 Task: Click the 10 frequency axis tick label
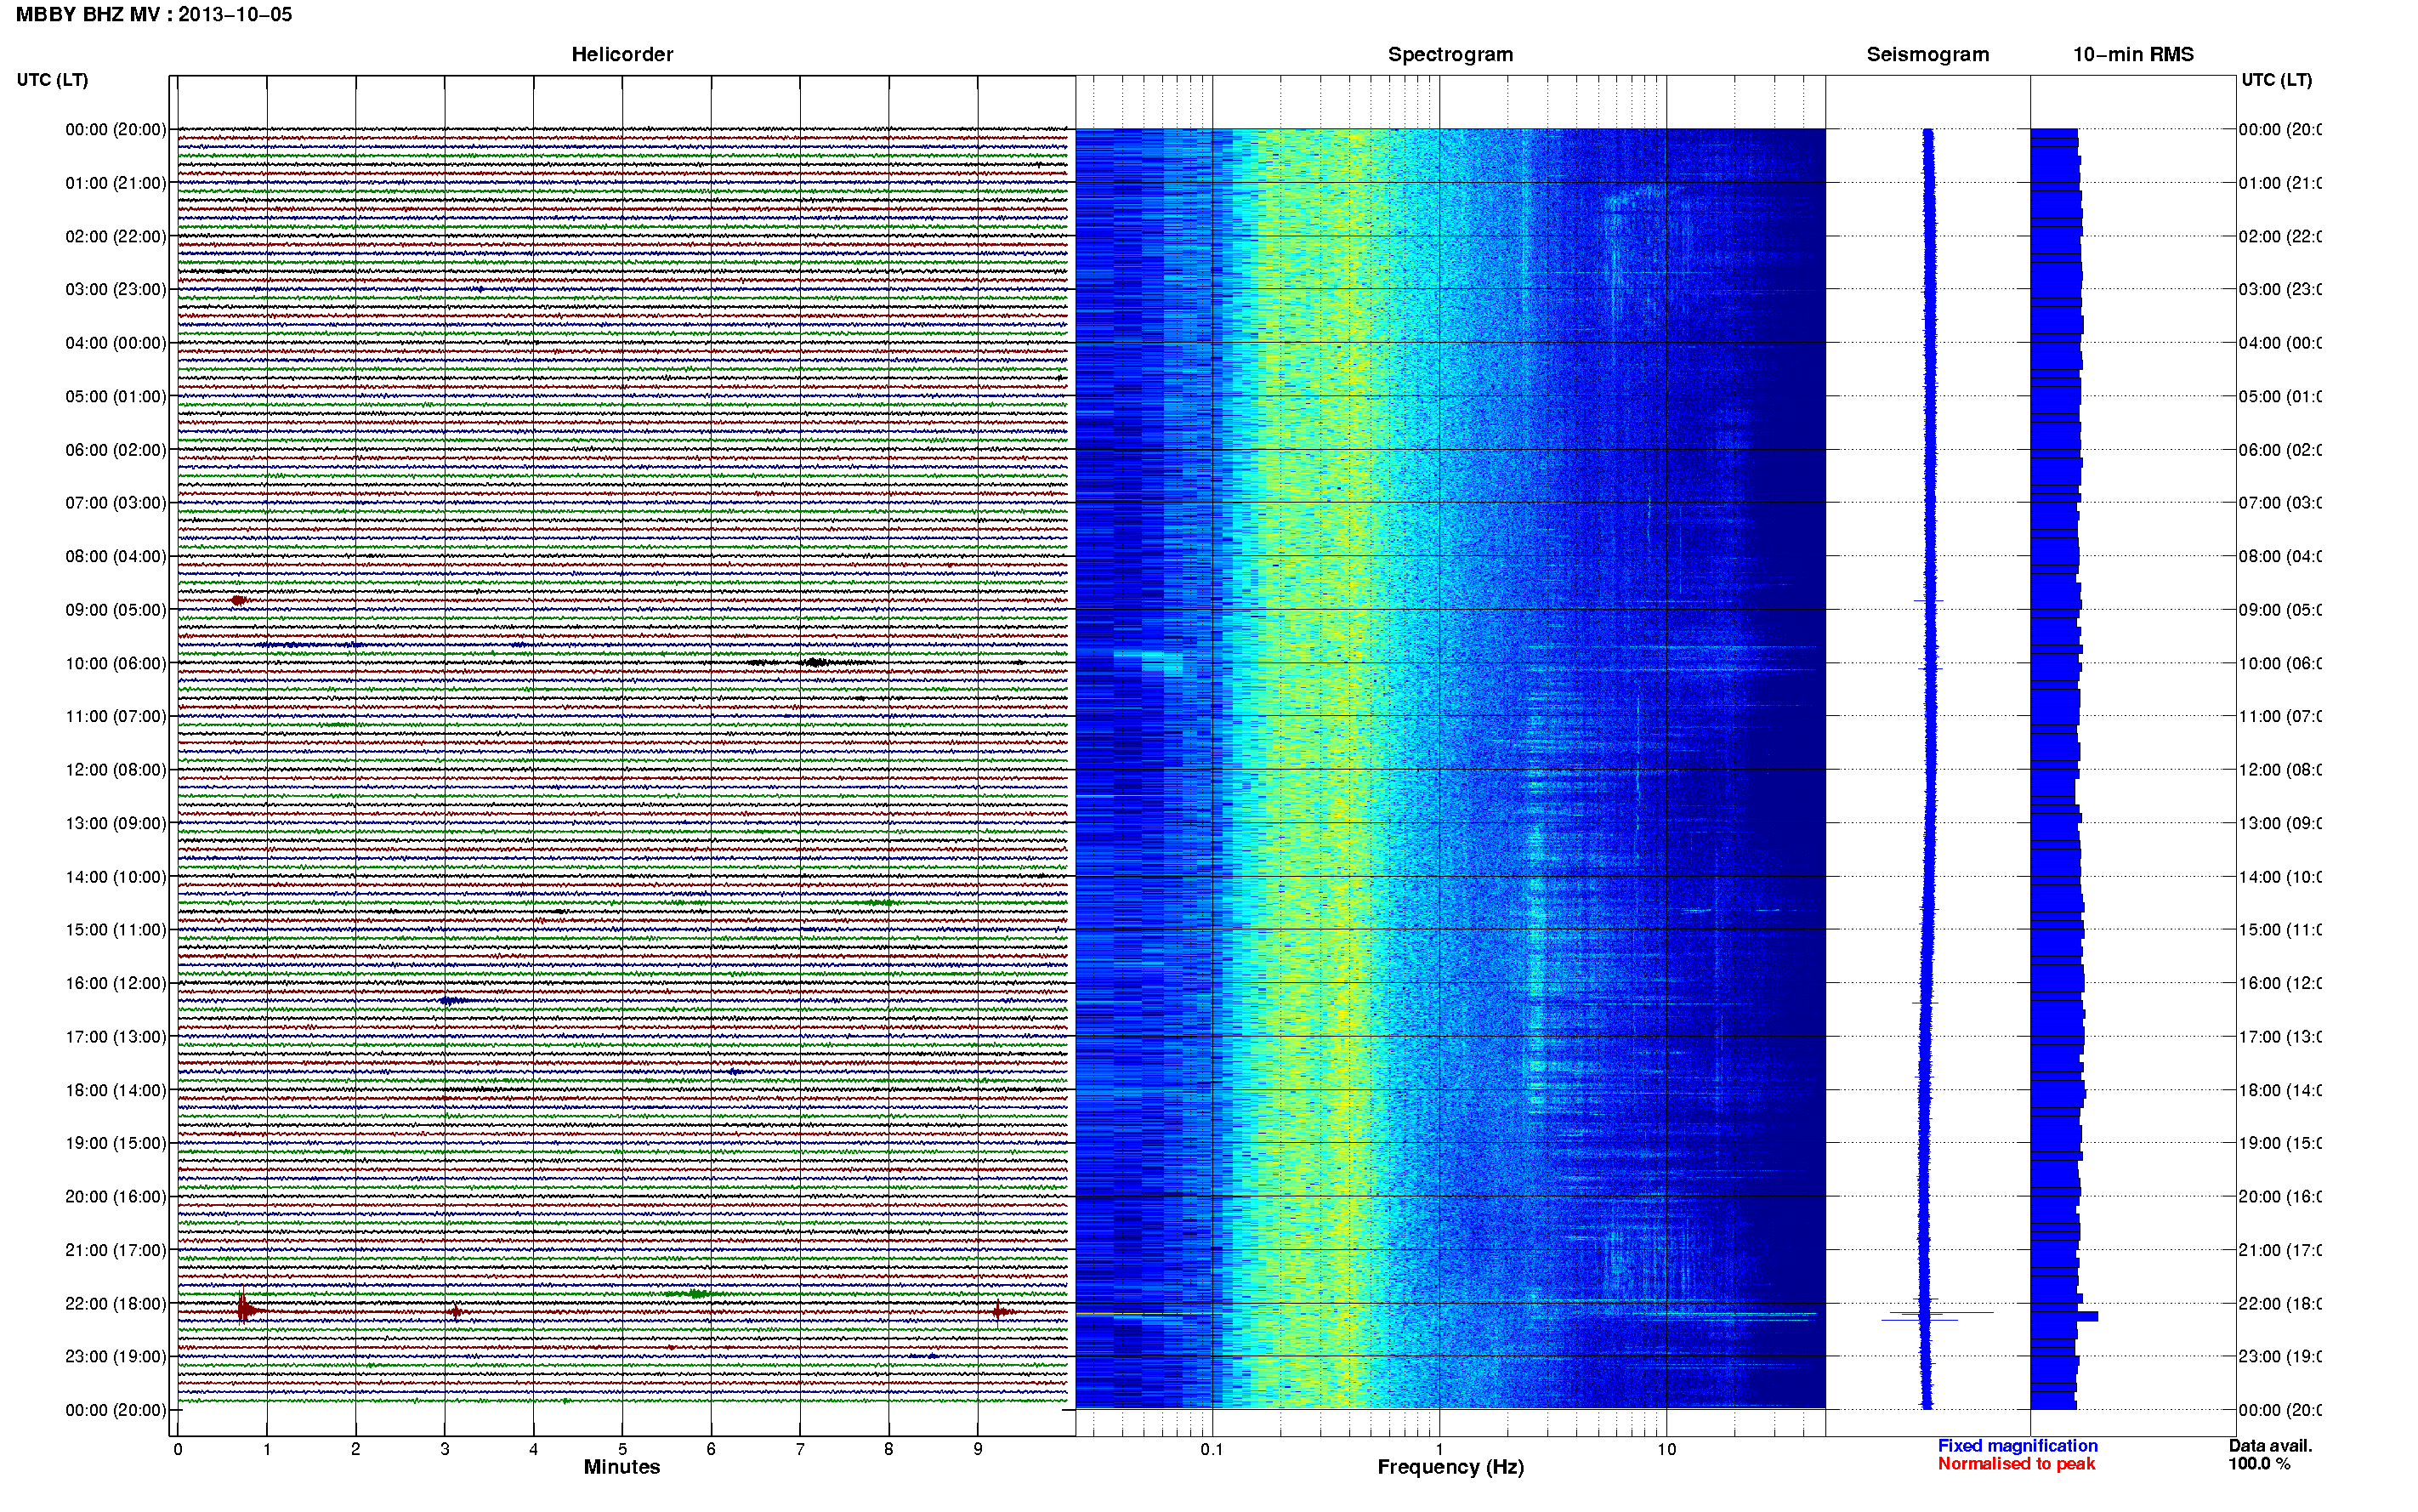(x=1666, y=1449)
